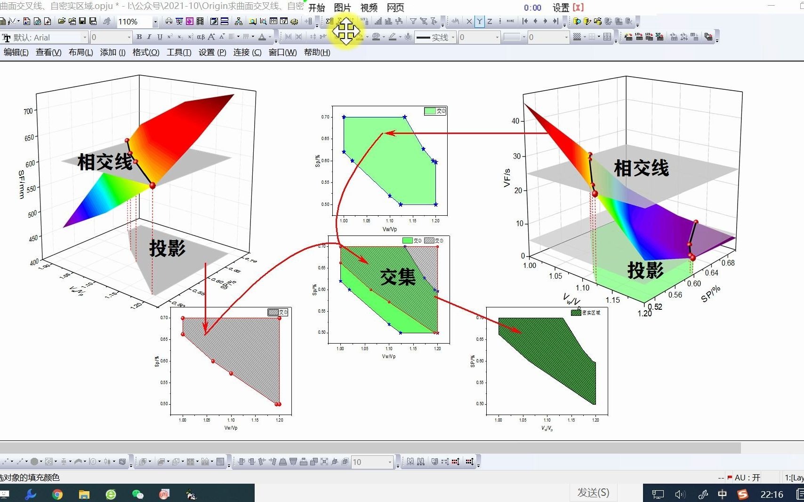Open the 查看(V) menu

coord(48,52)
